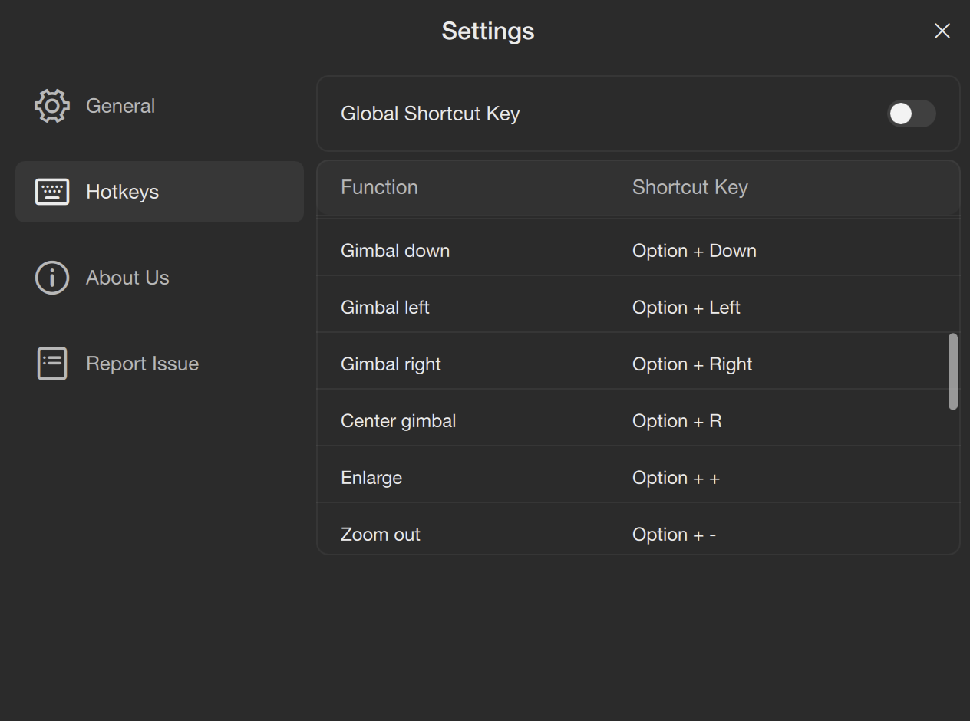Enable the Global Shortcut Key toggle

(911, 114)
